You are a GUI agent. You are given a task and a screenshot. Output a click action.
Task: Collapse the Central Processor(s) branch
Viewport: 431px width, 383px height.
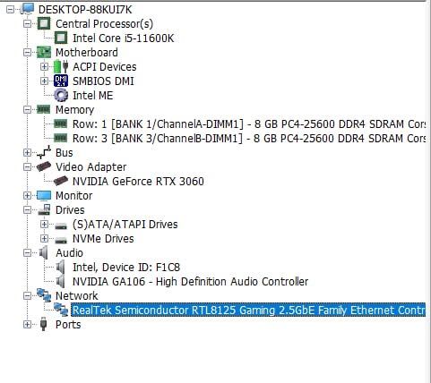pos(27,24)
